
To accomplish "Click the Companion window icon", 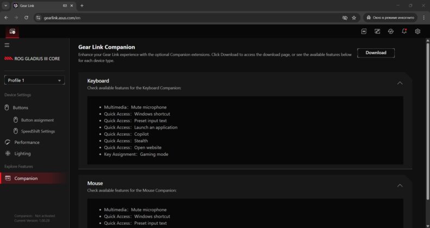I will [x=8, y=179].
